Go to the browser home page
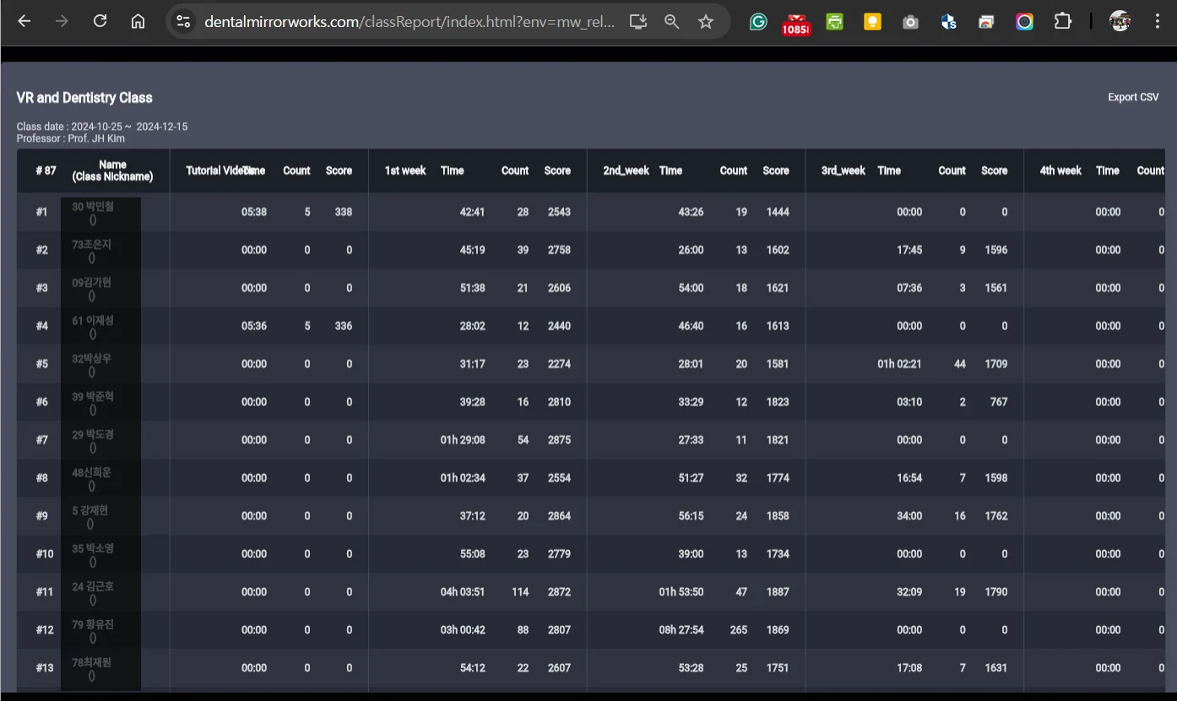Screen dimensions: 1177x701 [138, 21]
